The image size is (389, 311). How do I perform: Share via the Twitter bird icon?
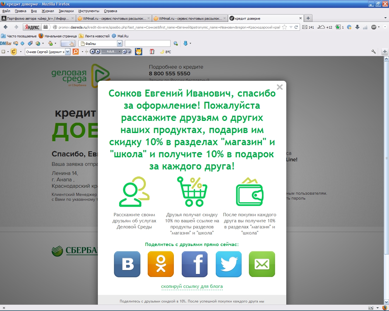click(x=229, y=264)
